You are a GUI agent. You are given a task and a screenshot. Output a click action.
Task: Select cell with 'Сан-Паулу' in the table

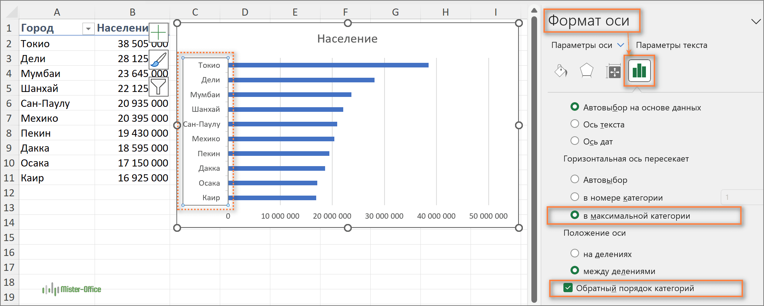click(x=57, y=103)
